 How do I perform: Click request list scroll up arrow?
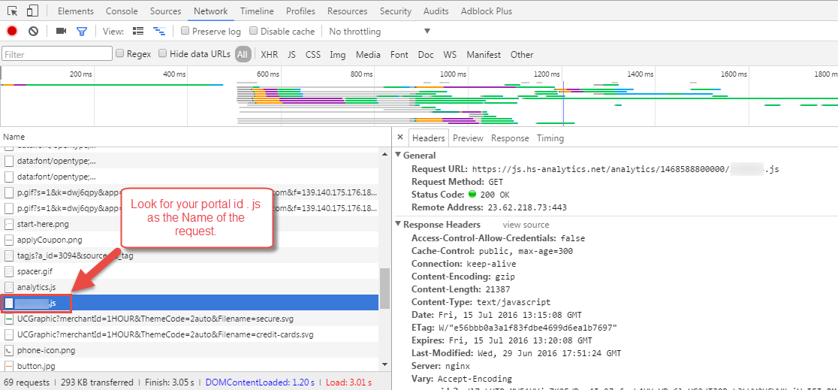pyautogui.click(x=384, y=153)
